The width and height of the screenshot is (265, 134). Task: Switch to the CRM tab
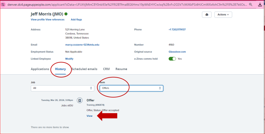[106, 69]
